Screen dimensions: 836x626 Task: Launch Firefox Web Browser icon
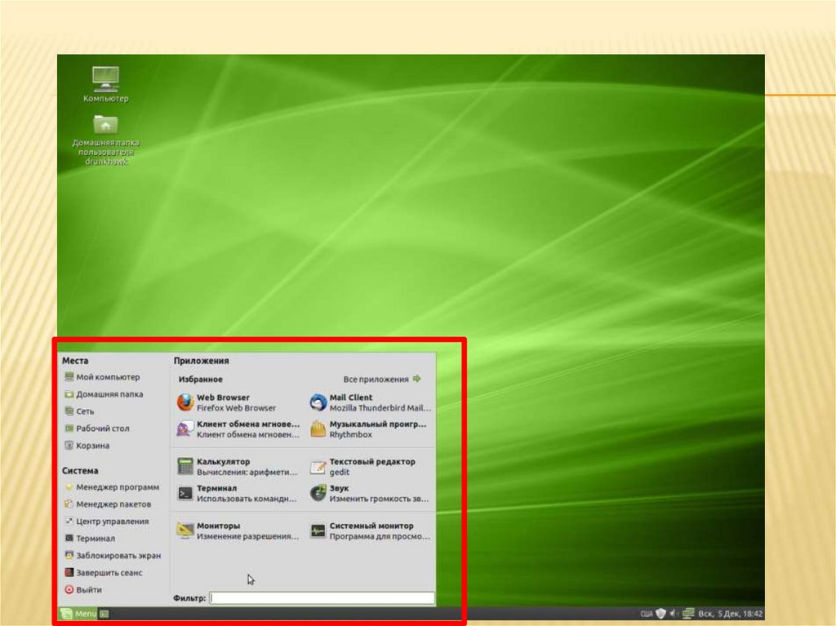tap(185, 402)
